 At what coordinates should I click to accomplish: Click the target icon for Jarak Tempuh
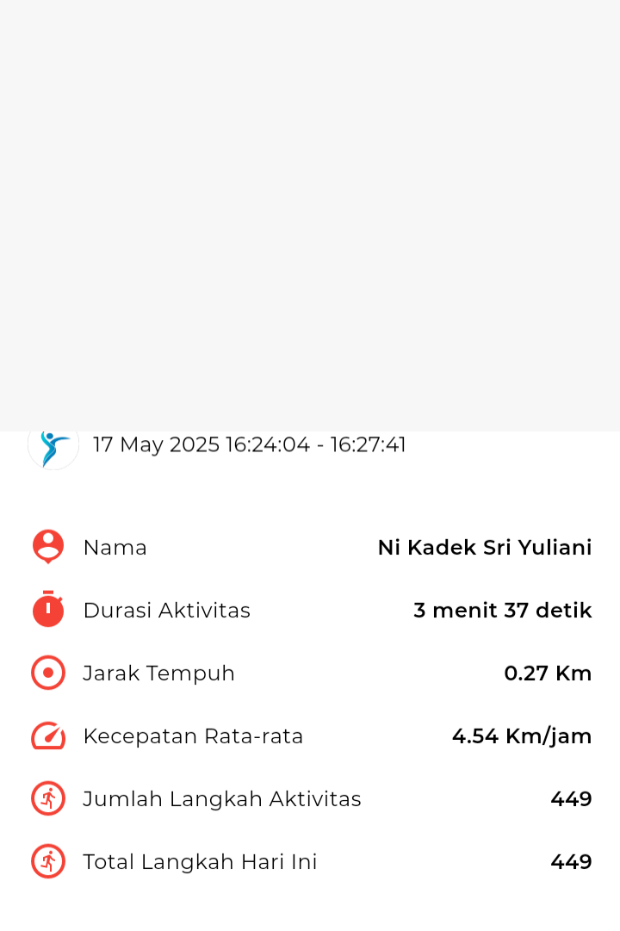pyautogui.click(x=48, y=673)
